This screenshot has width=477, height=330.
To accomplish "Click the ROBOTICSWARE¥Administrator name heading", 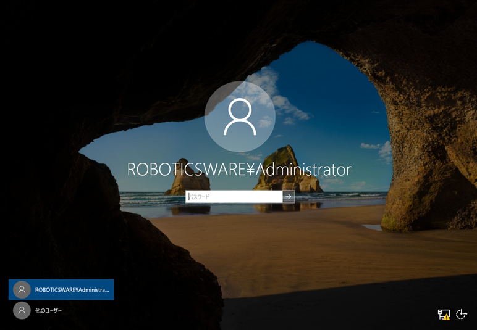I will (239, 170).
